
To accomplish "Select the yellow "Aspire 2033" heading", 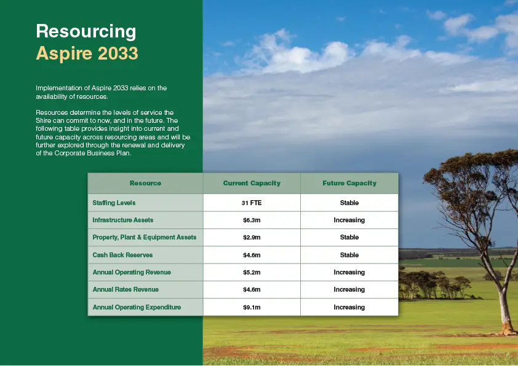I will [x=87, y=53].
